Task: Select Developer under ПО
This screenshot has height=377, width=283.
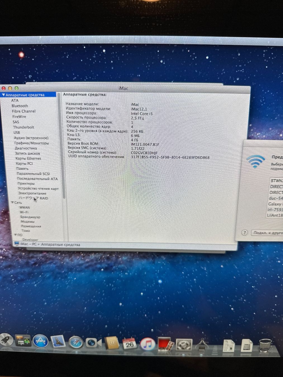Action: 30,240
